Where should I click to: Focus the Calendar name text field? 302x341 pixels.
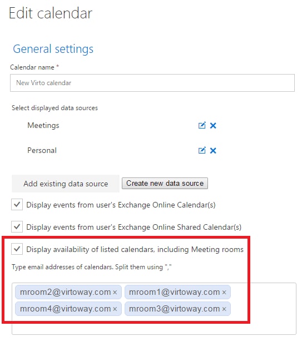152,83
